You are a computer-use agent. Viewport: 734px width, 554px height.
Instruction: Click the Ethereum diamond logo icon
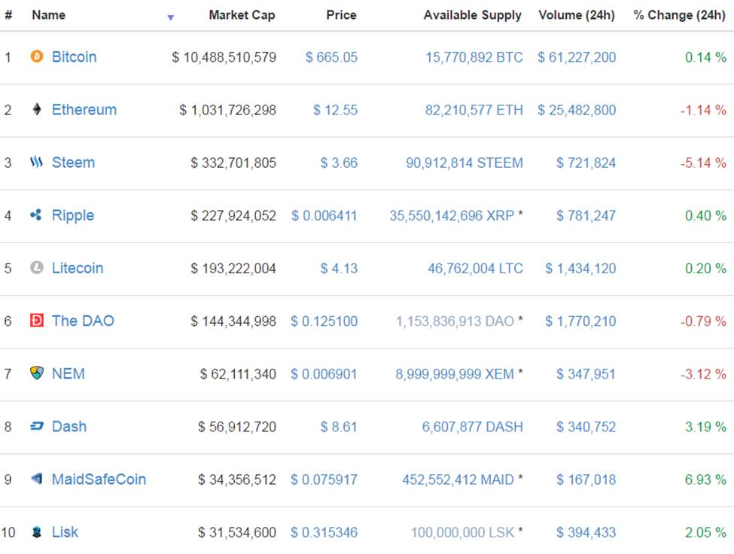tap(37, 109)
